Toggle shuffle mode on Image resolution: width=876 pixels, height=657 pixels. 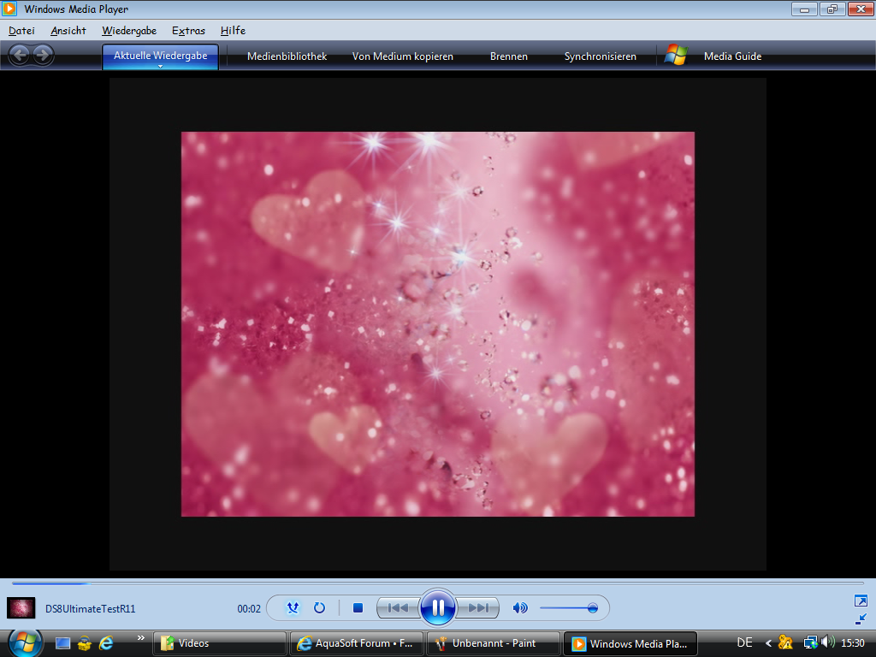pyautogui.click(x=293, y=608)
